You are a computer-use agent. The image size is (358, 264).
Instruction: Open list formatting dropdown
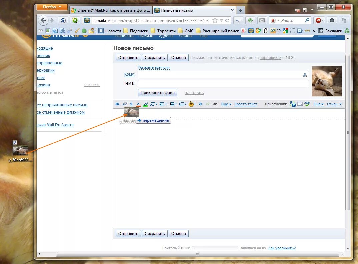coord(183,104)
